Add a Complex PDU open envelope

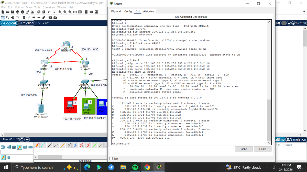point(55,17)
